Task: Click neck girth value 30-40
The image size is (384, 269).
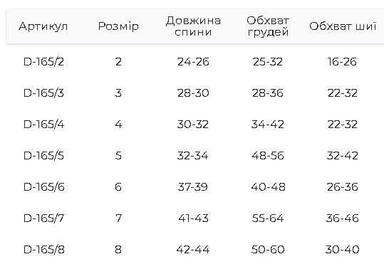Action: [343, 250]
